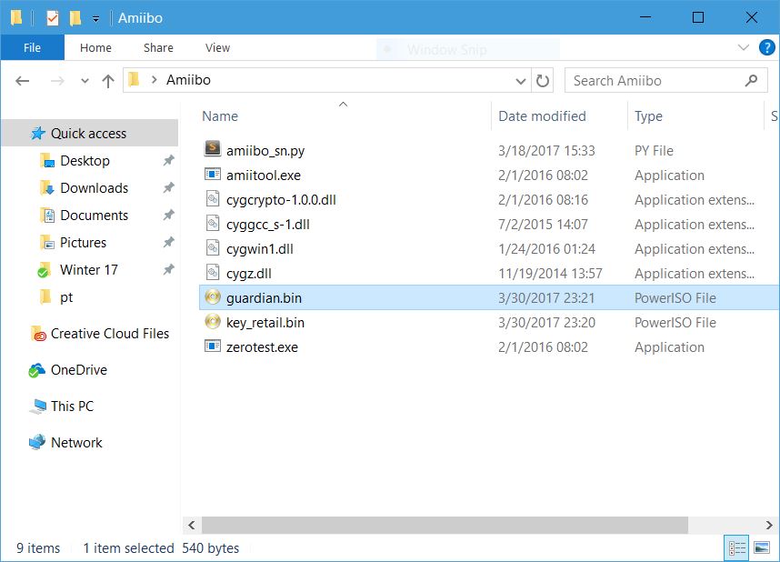Open the Winter 17 folder in navigation pane

pos(88,270)
